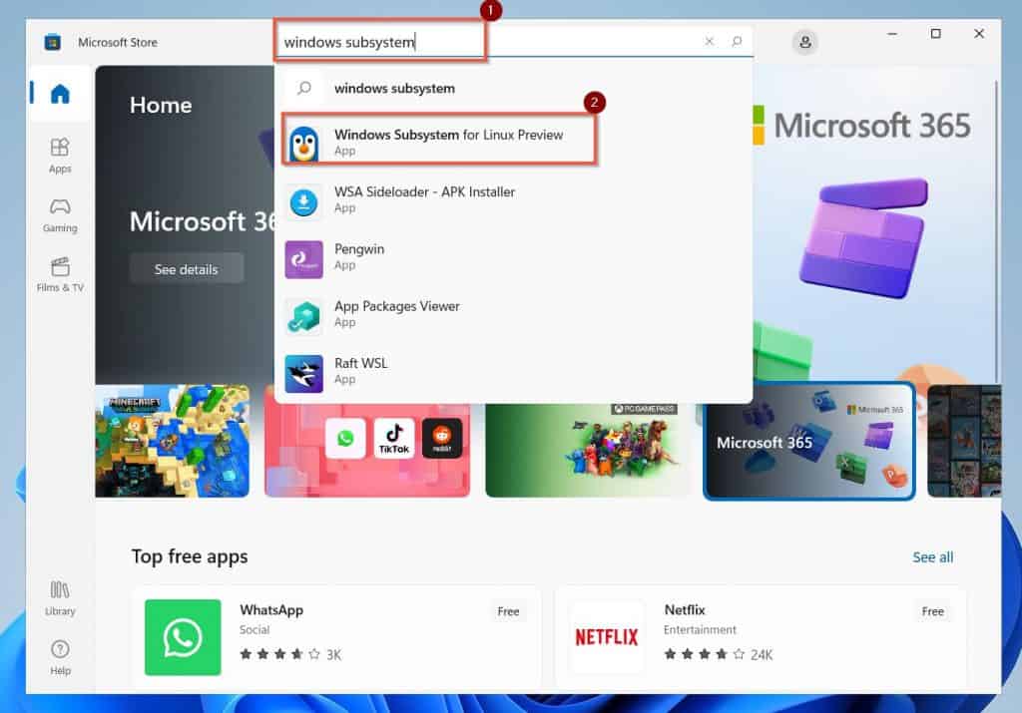Open the Home sidebar icon
The image size is (1022, 713).
click(60, 94)
